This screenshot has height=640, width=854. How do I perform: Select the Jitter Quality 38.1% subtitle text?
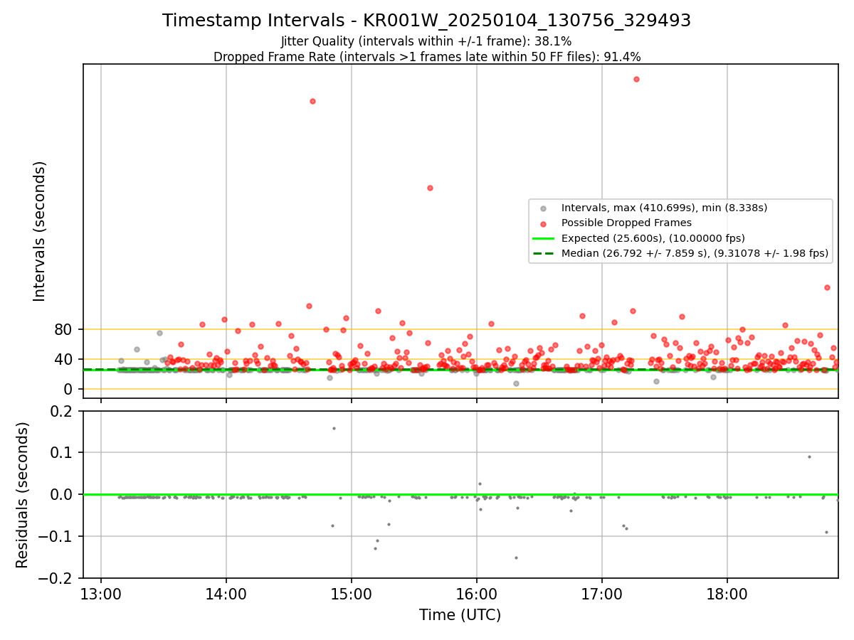[x=426, y=41]
